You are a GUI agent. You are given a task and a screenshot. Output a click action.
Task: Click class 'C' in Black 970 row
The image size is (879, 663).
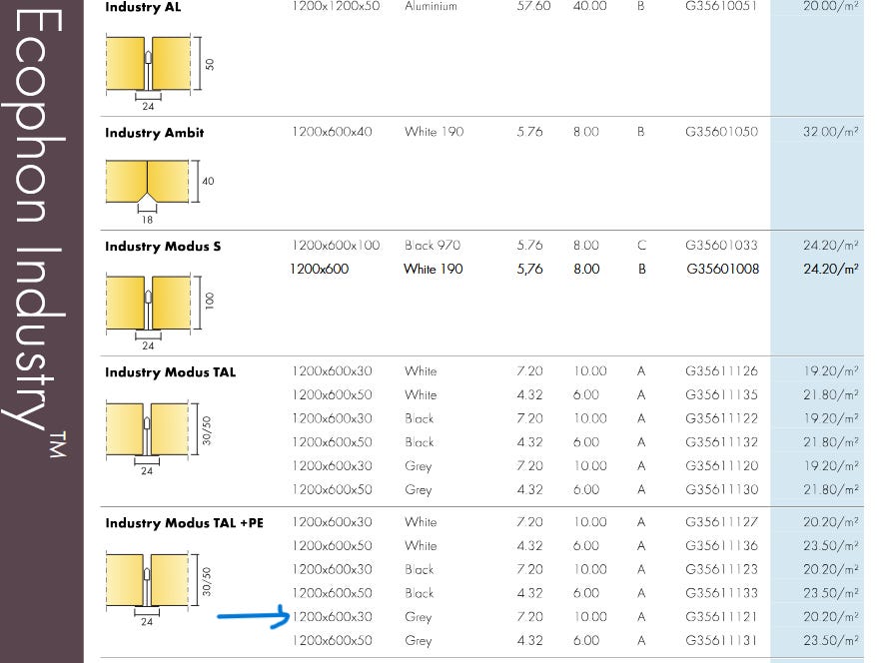click(642, 246)
